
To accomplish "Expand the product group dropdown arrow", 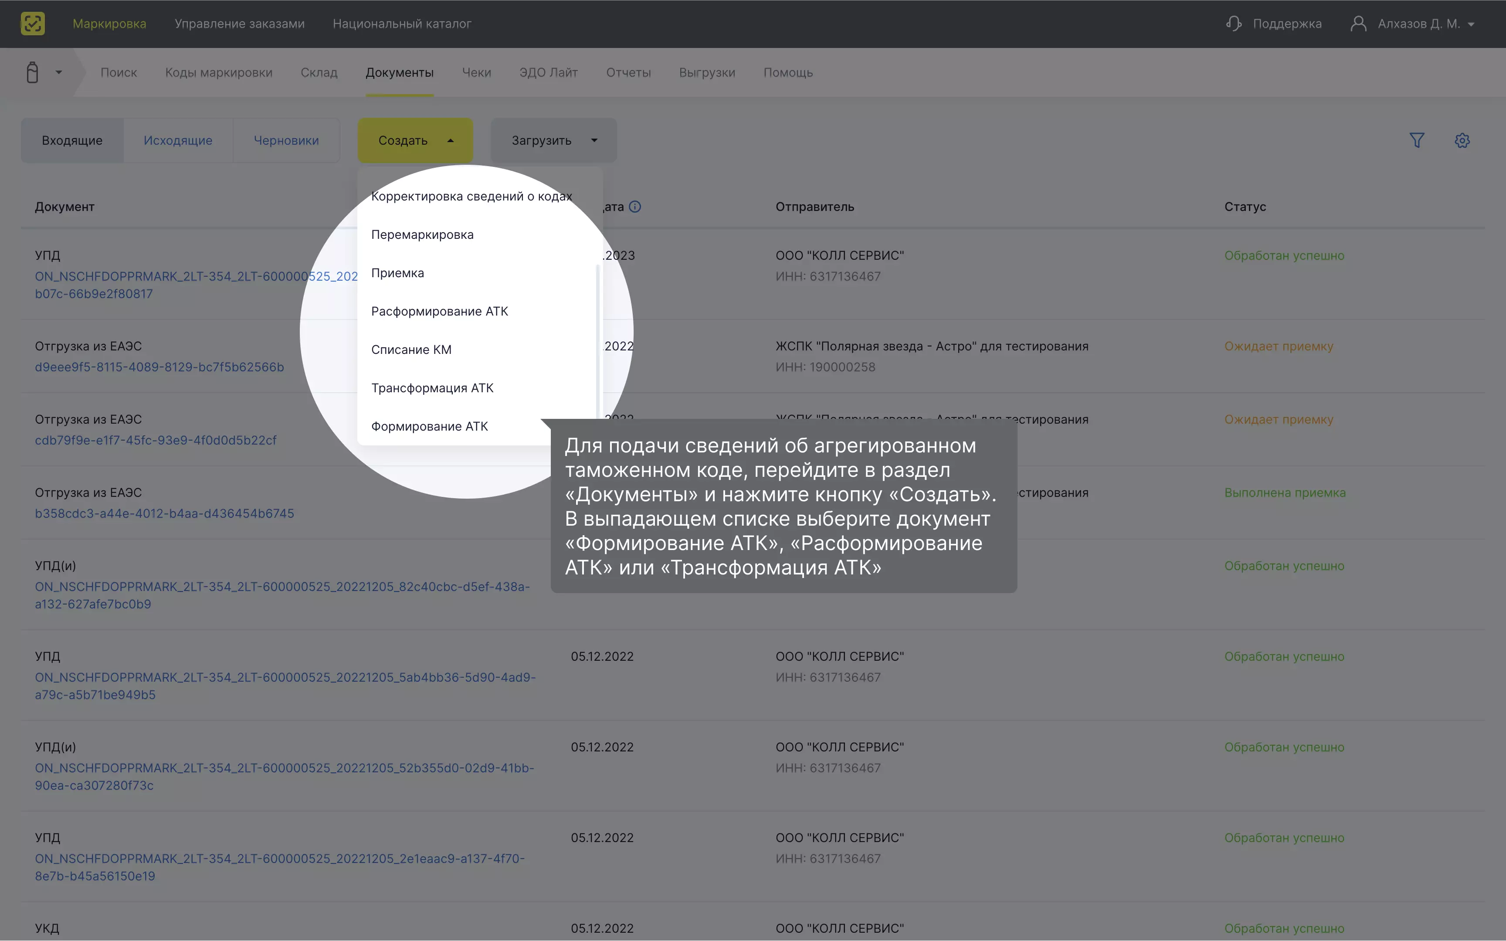I will (58, 72).
